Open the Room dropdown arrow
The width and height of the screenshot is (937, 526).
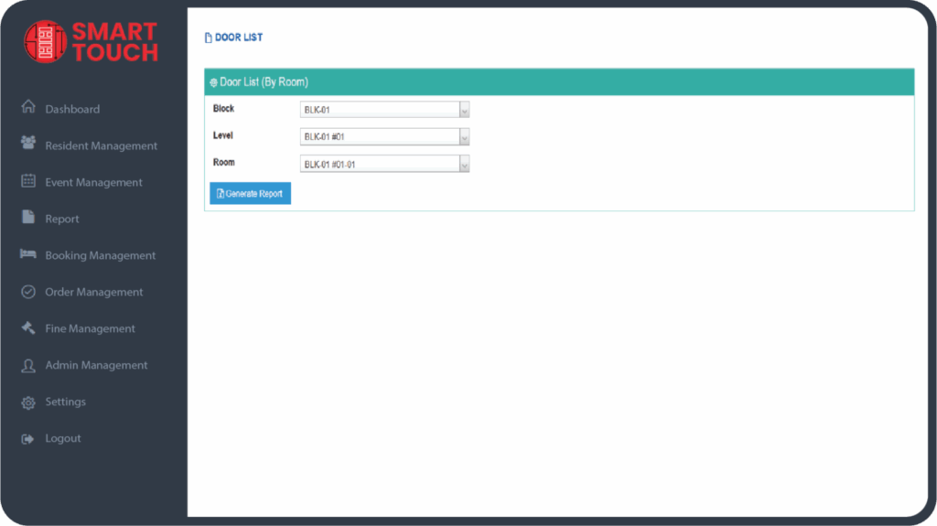click(464, 165)
